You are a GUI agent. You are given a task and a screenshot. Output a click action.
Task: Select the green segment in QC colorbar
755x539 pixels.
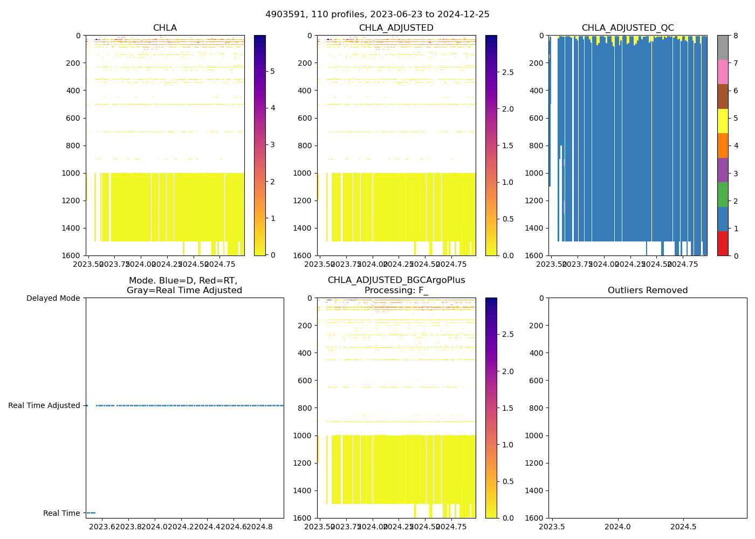(723, 195)
